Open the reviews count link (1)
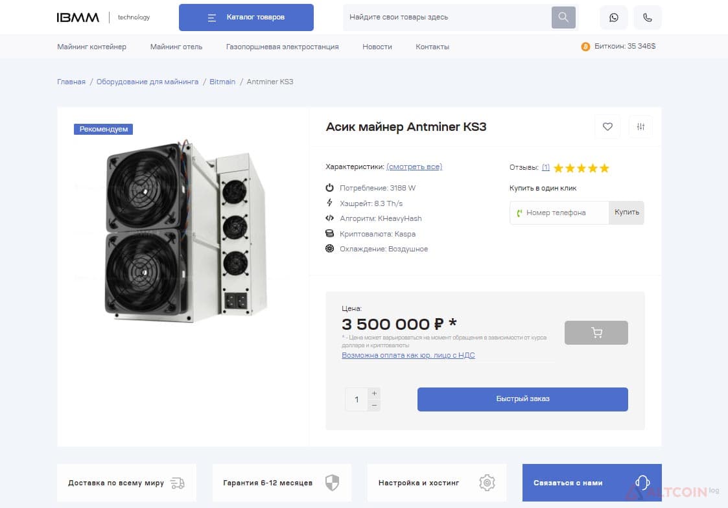Viewport: 728px width, 508px height. tap(546, 167)
